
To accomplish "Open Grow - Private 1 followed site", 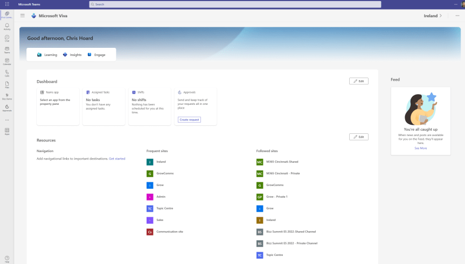I will click(x=277, y=197).
